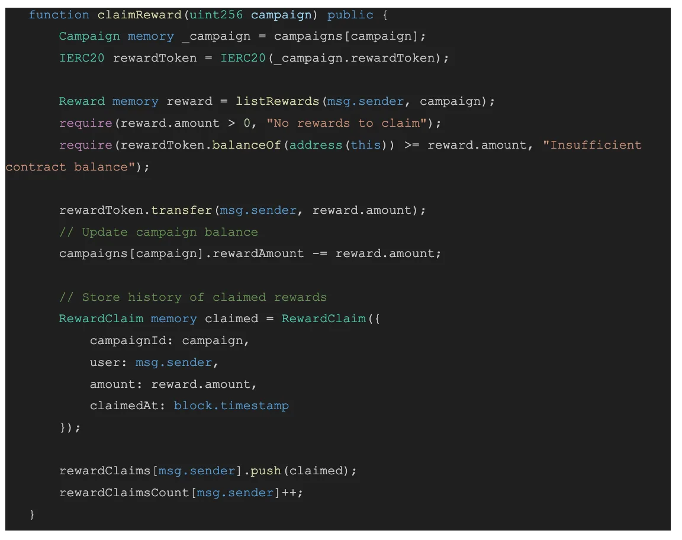Click the claimed variable declaration
Screen dimensions: 682x540
coord(231,319)
